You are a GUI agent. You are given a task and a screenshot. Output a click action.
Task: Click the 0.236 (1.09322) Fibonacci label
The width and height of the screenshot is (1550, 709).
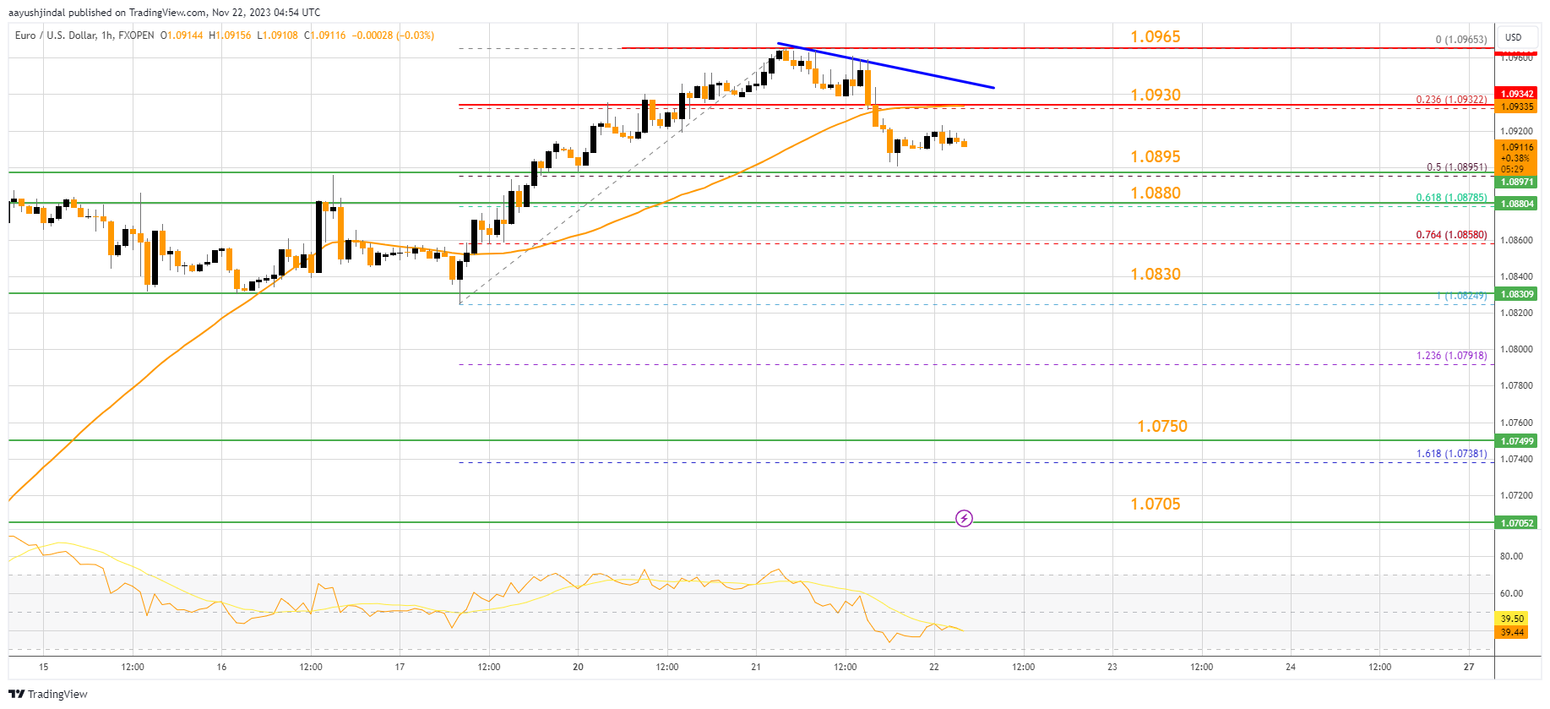pos(1451,100)
